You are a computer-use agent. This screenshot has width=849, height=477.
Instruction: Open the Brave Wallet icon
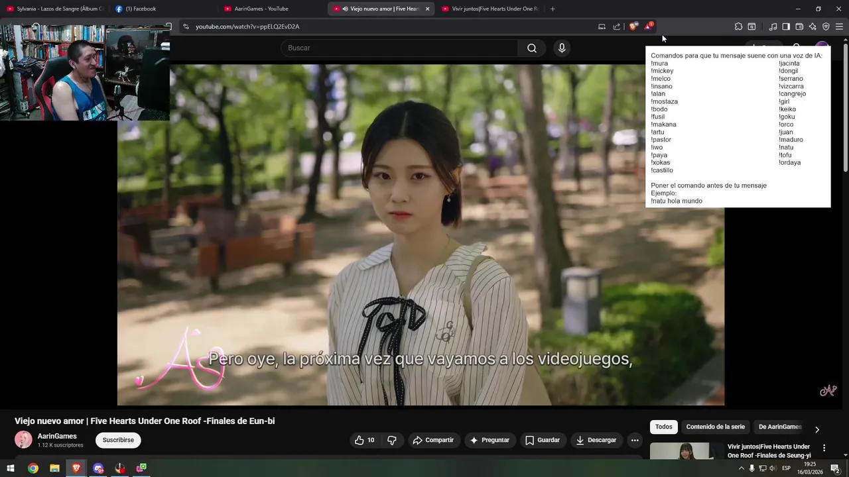[799, 26]
